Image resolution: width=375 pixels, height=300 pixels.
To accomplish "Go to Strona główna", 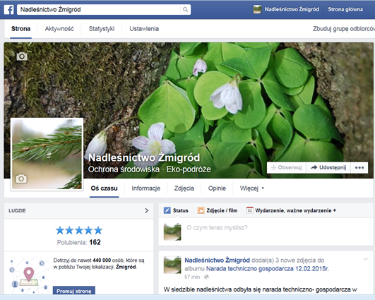I will 345,9.
